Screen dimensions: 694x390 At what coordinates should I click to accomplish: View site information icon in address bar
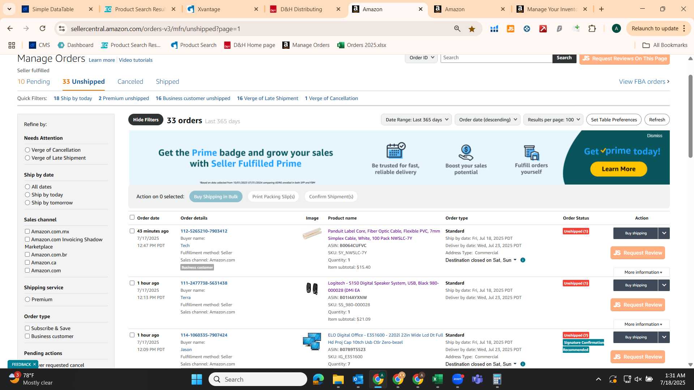[x=62, y=29]
